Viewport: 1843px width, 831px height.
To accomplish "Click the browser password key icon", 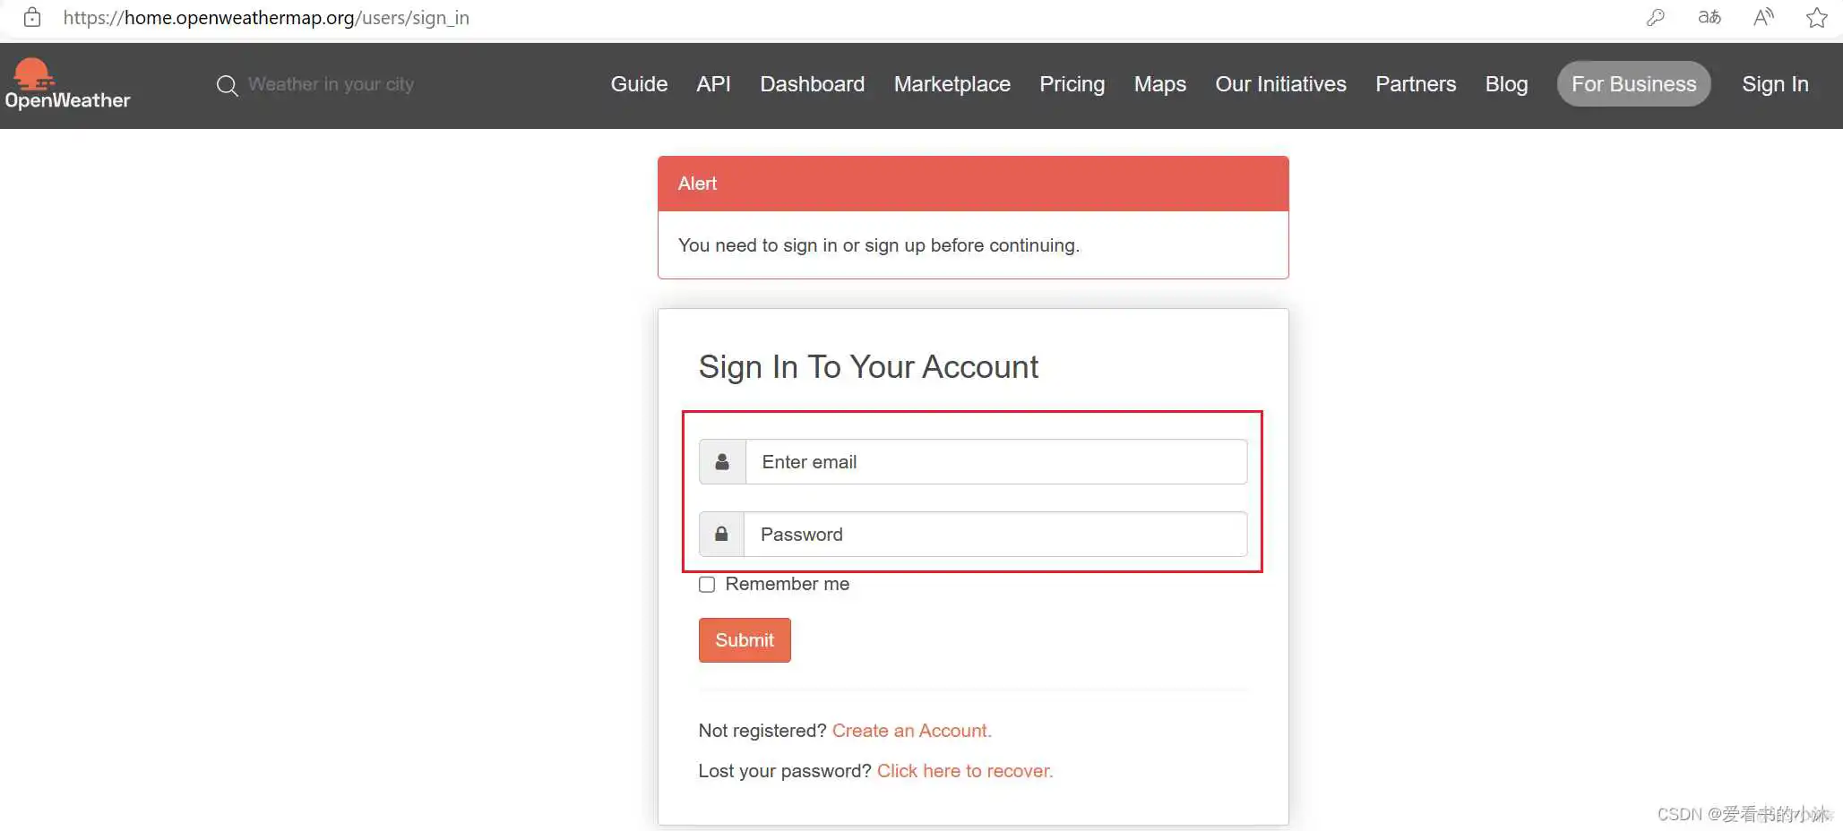I will pos(1655,18).
